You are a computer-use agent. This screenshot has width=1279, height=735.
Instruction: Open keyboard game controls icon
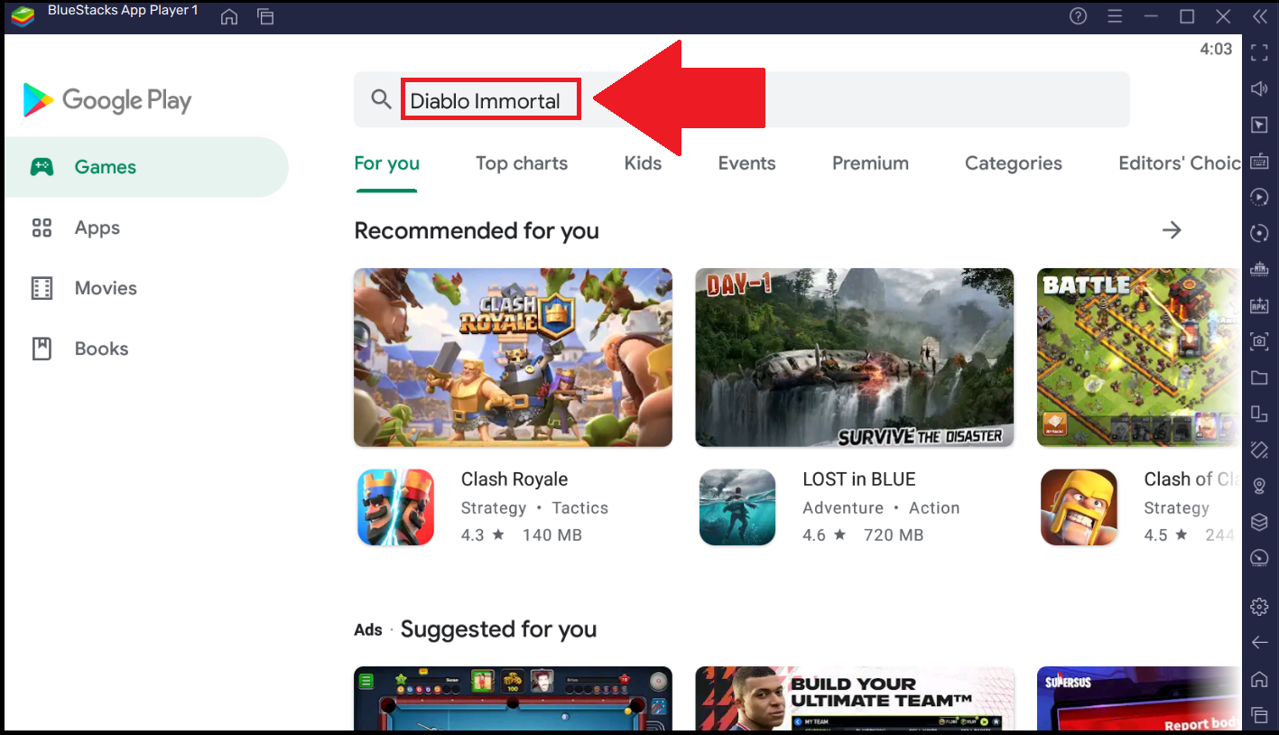(1259, 161)
